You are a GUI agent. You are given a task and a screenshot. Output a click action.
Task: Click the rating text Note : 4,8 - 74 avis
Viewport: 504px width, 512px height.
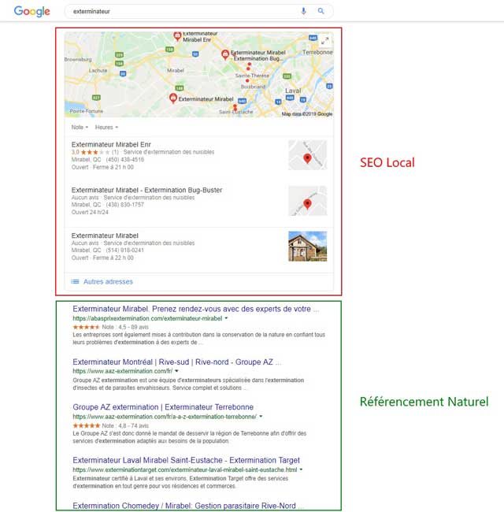click(x=125, y=426)
